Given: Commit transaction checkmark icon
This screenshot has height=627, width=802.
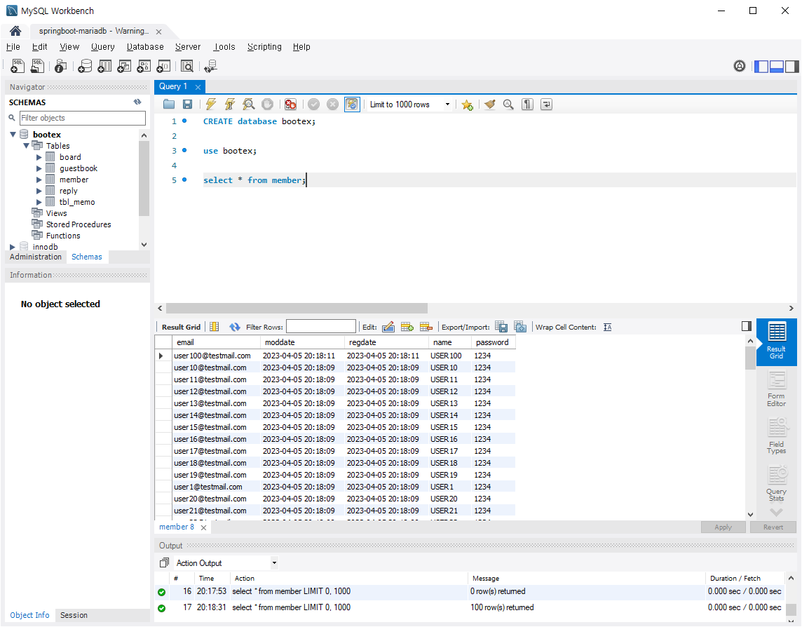Looking at the screenshot, I should point(314,104).
